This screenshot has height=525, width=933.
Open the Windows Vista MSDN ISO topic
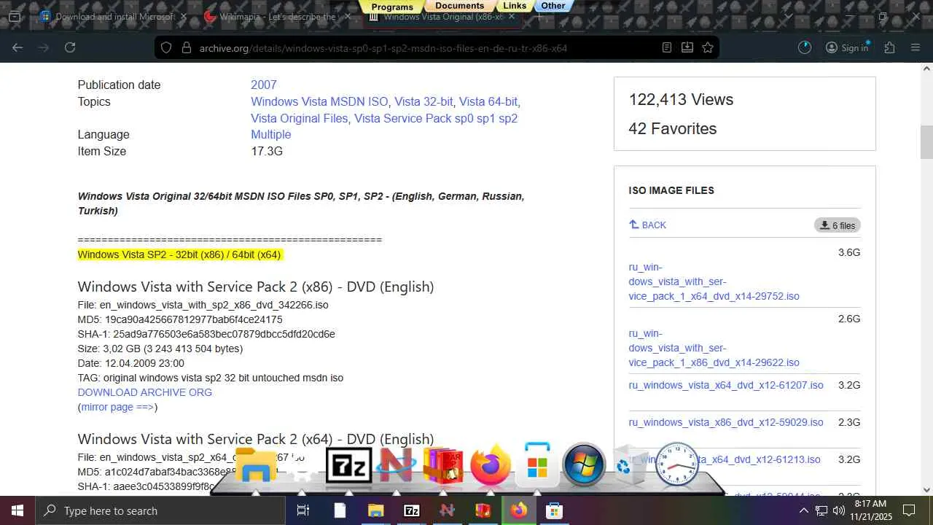tap(319, 101)
